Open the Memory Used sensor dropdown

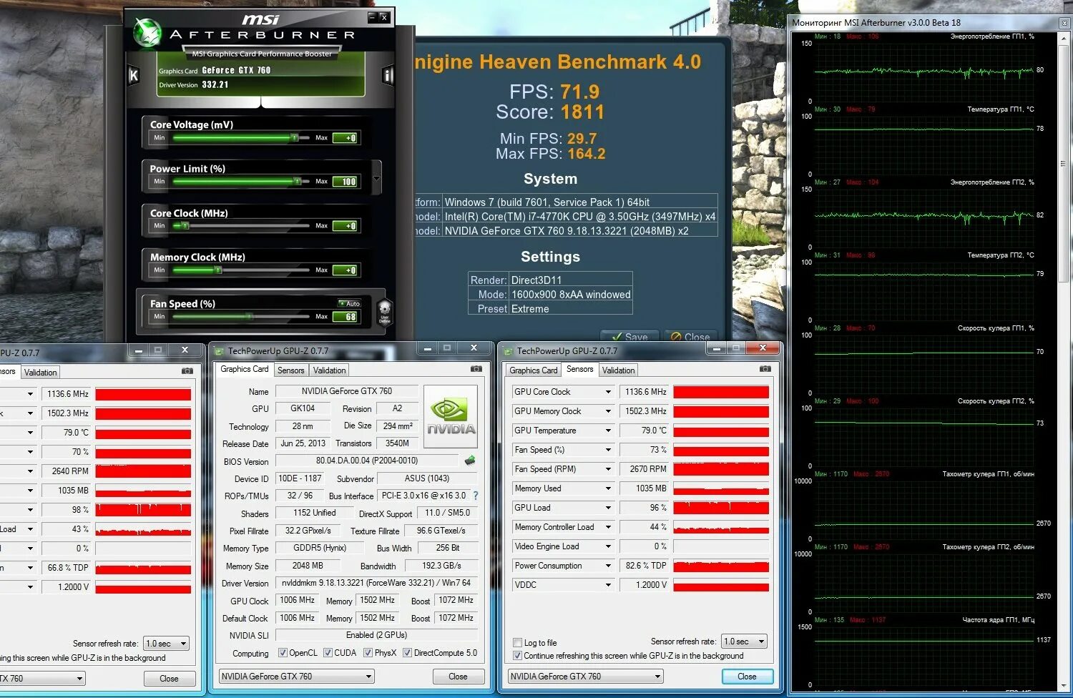[x=608, y=488]
